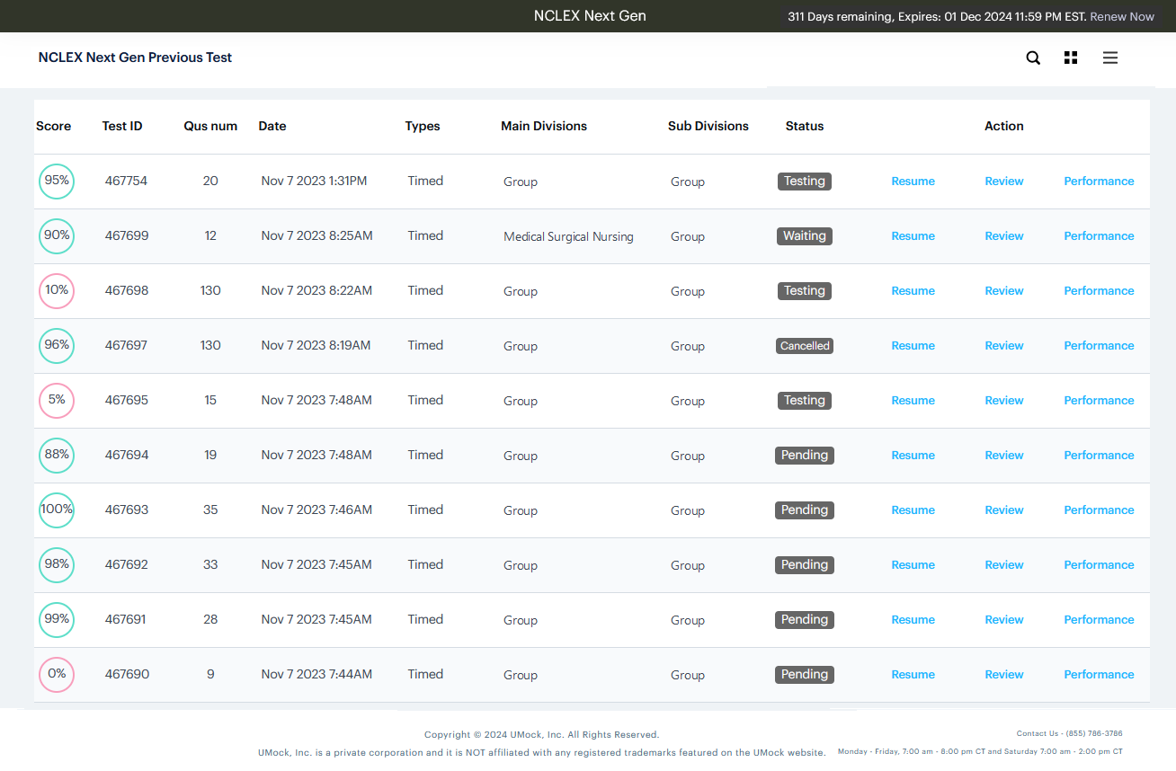Screen dimensions: 1176x771
Task: Click the Waiting status badge
Action: pyautogui.click(x=805, y=236)
